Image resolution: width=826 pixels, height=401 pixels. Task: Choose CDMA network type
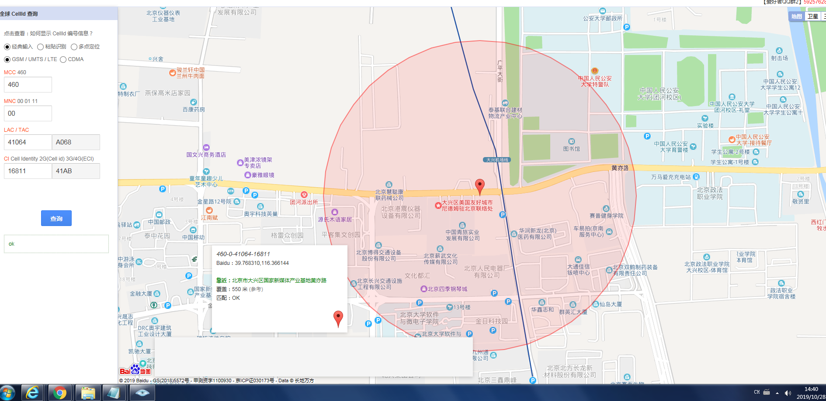[x=63, y=59]
